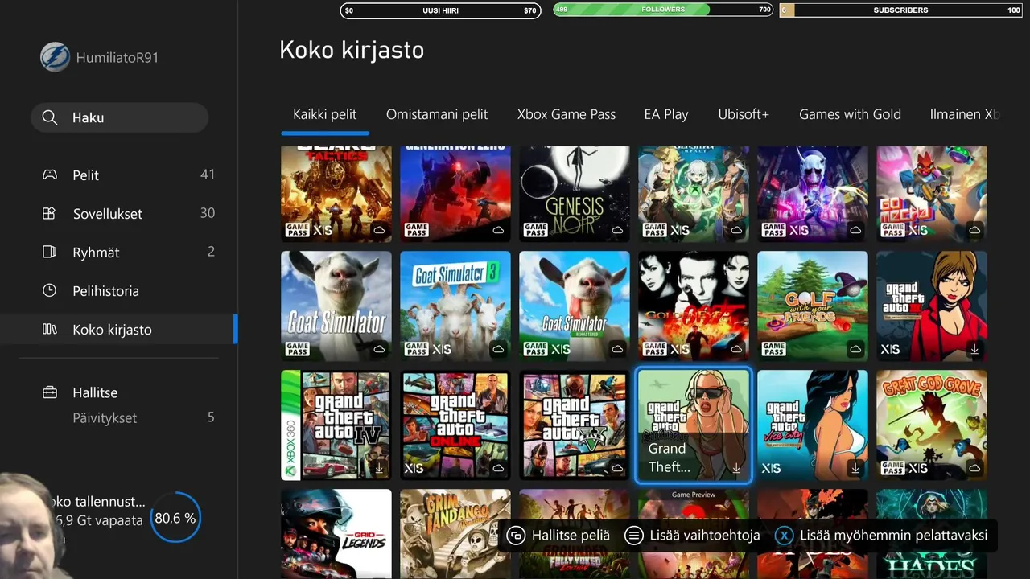Open Ryhmät in the sidebar
This screenshot has width=1030, height=579.
[x=119, y=253]
